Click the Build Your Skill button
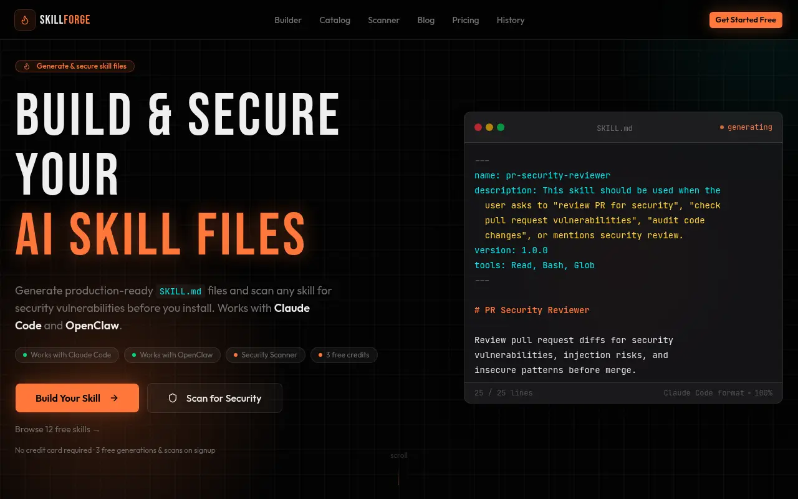The width and height of the screenshot is (798, 499). point(77,398)
